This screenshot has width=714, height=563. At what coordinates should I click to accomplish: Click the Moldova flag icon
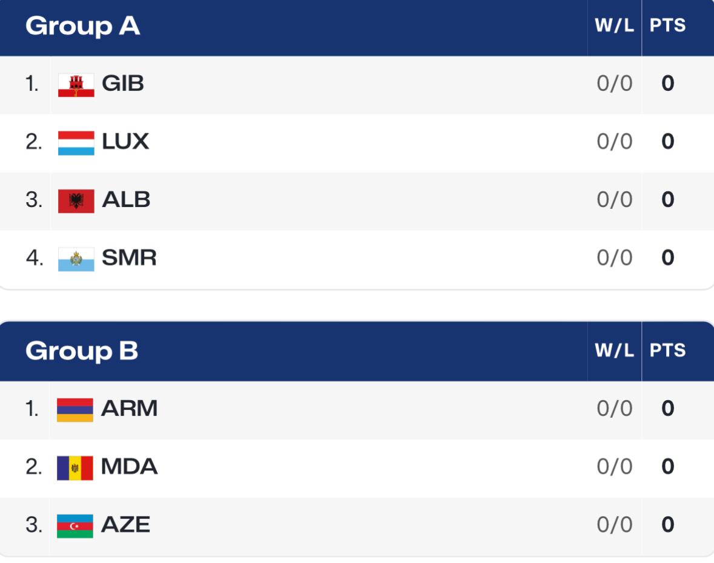tap(75, 467)
